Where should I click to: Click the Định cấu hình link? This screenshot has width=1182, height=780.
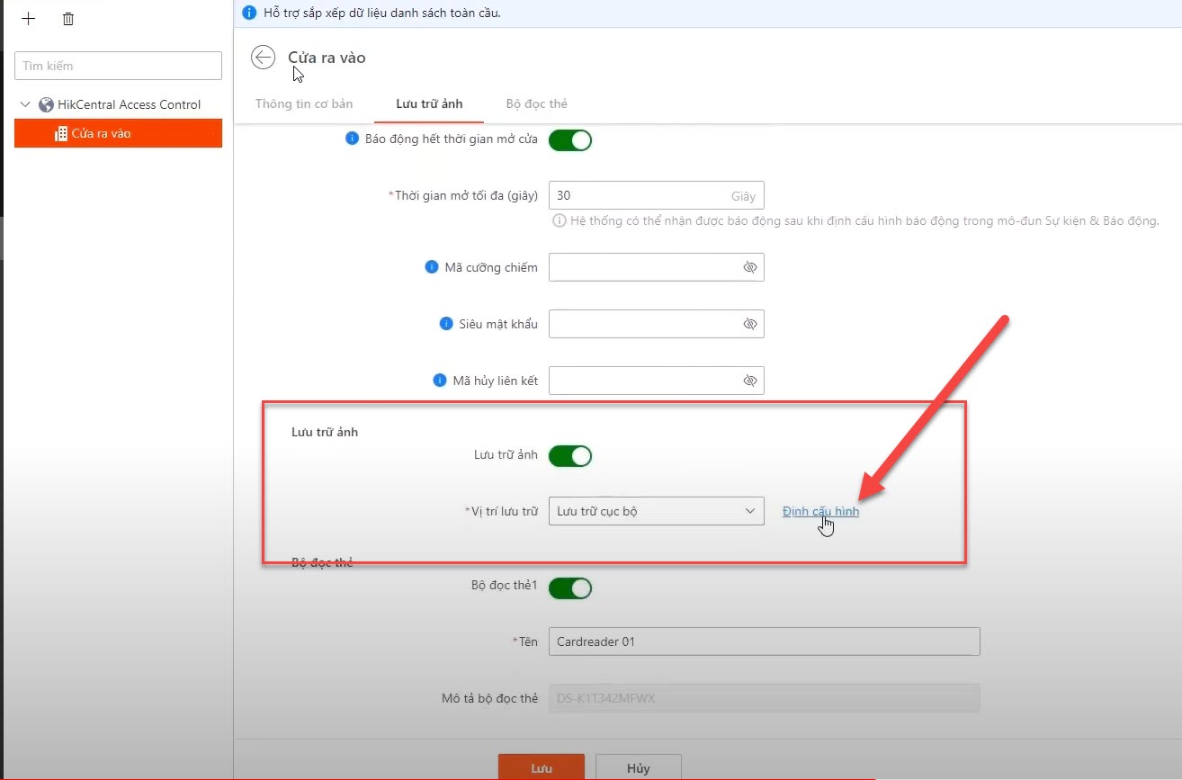[x=820, y=512]
